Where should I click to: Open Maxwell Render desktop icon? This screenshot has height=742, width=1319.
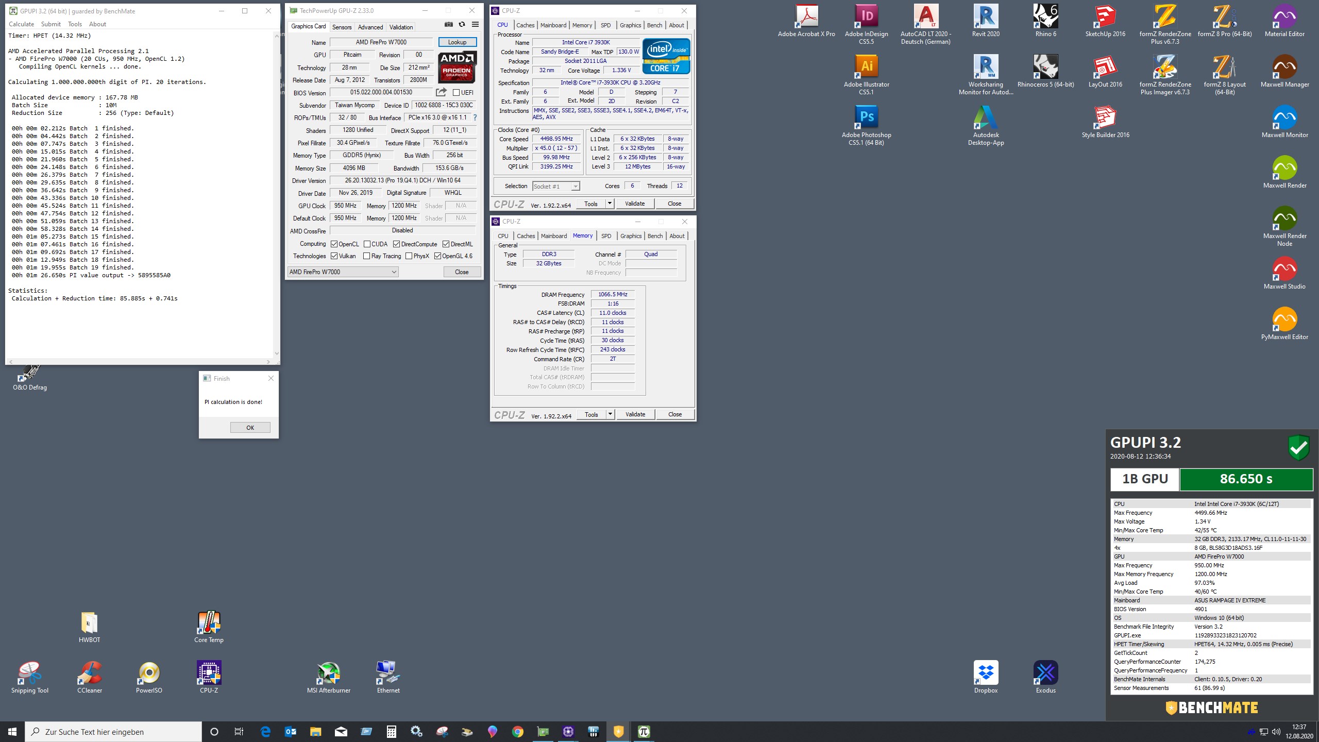pos(1284,173)
